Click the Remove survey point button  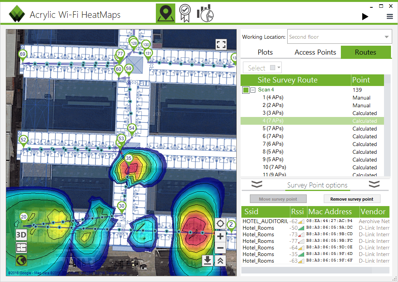352,199
